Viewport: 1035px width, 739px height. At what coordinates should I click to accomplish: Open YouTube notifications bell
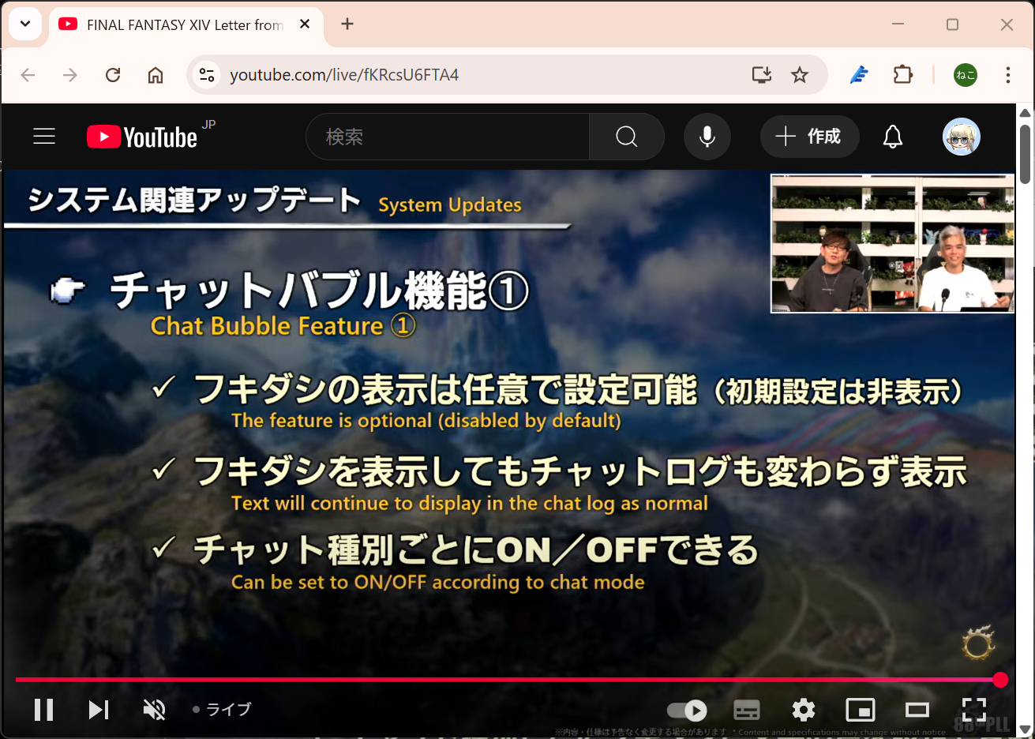(x=893, y=137)
